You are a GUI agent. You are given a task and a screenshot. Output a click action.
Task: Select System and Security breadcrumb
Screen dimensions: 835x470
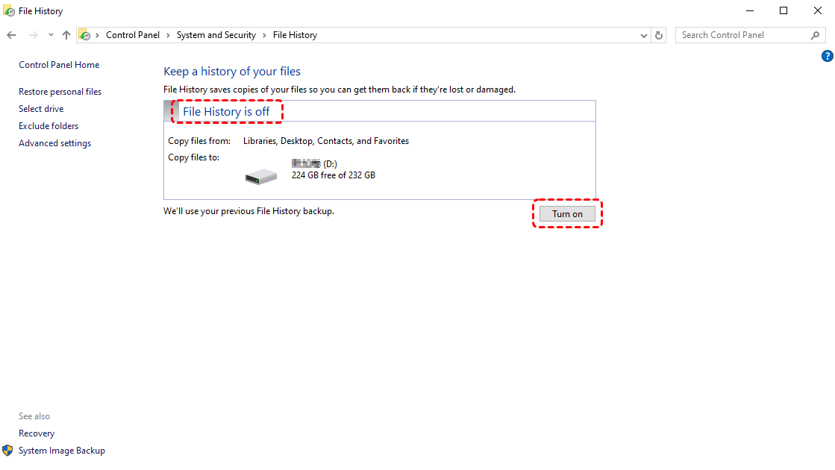coord(216,35)
